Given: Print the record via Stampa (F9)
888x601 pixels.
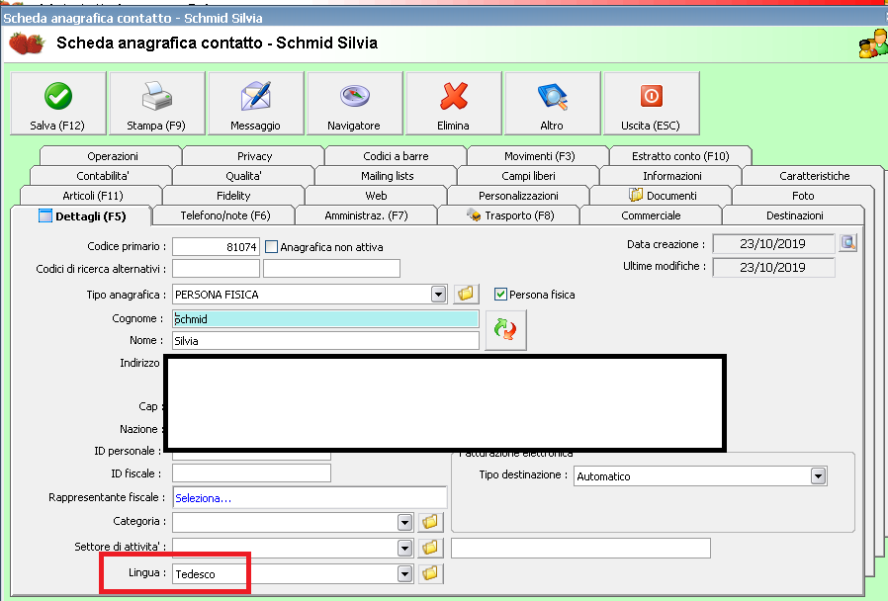Looking at the screenshot, I should (x=157, y=103).
